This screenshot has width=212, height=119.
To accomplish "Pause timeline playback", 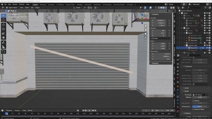I will click(89, 110).
